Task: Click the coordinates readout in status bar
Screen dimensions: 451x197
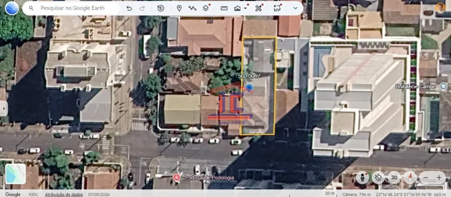Action: point(403,194)
